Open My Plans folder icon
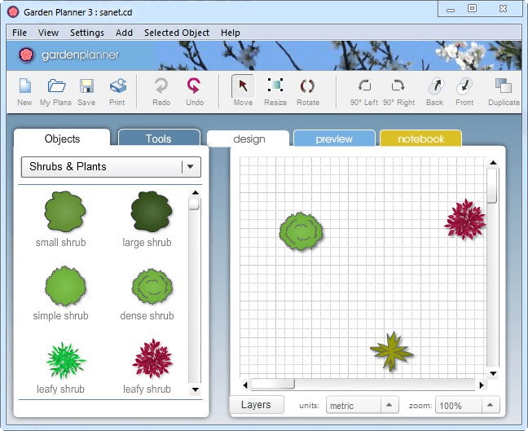528x431 pixels. coord(56,86)
